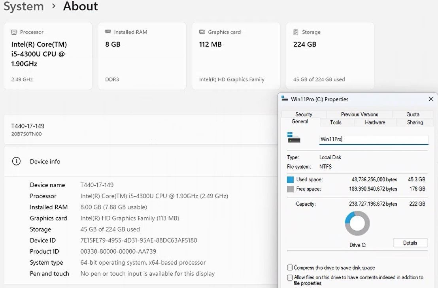This screenshot has height=288, width=438.
Task: Click the 64-bit operating system value
Action: pyautogui.click(x=143, y=263)
